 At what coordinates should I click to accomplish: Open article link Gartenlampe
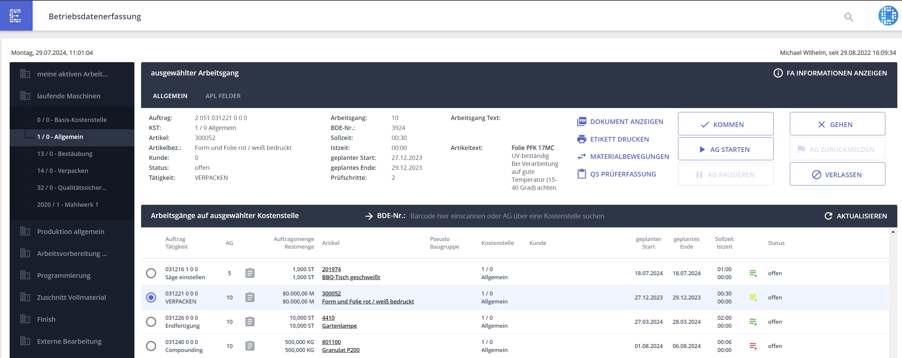coord(339,326)
